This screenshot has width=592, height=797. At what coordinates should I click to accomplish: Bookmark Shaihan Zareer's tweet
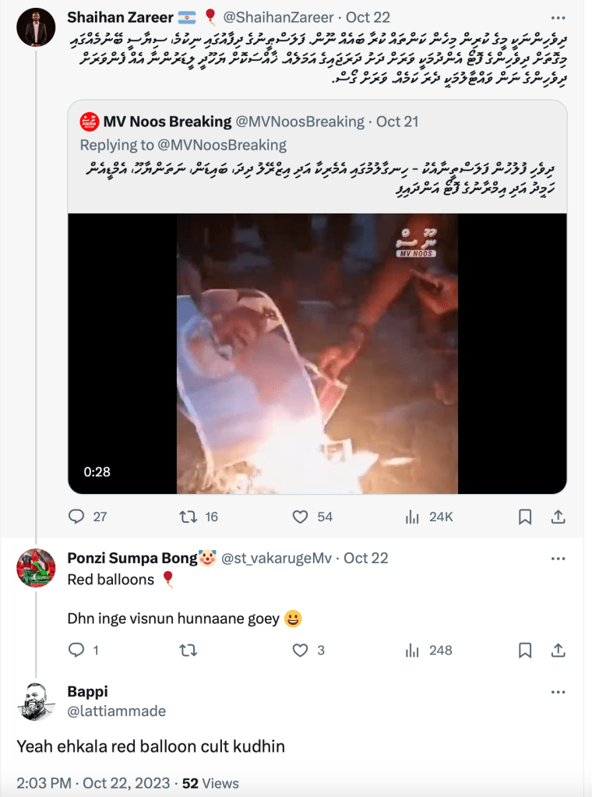[525, 517]
